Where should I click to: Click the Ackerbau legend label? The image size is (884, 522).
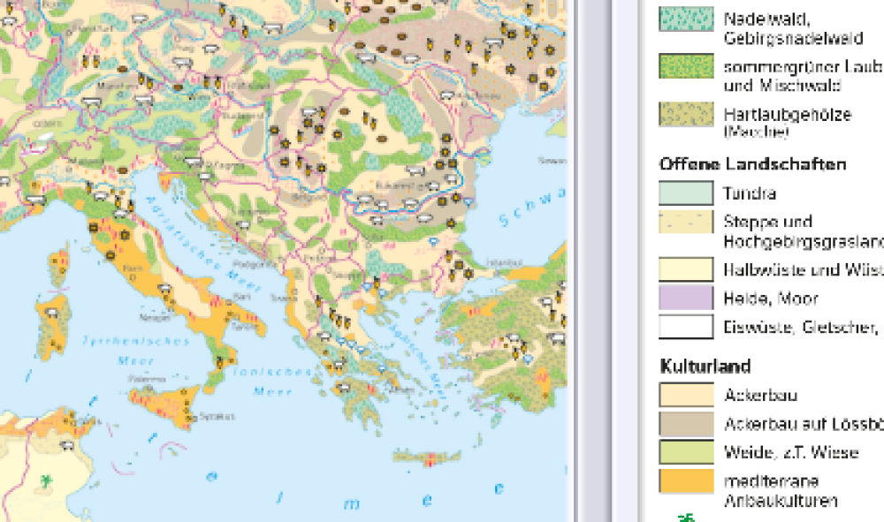[x=759, y=395]
